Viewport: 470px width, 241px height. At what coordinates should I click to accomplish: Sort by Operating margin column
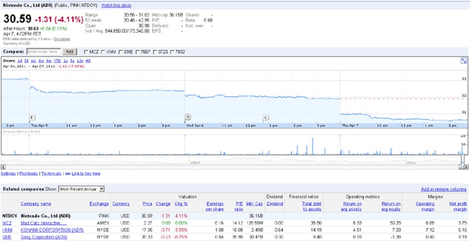[425, 206]
